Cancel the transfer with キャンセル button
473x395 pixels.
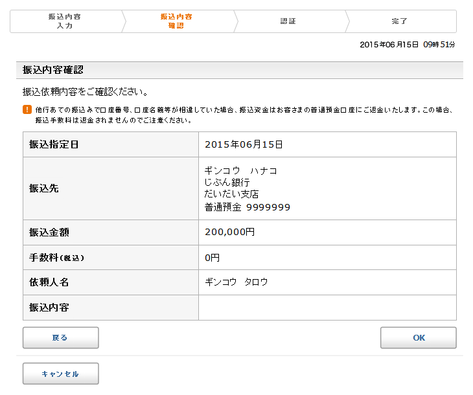pos(60,374)
